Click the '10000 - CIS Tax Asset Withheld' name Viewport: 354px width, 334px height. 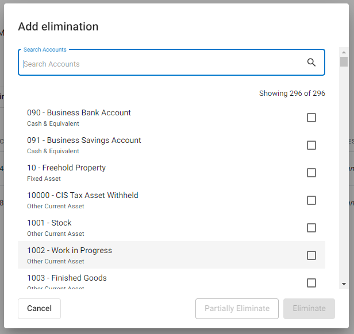pos(83,195)
